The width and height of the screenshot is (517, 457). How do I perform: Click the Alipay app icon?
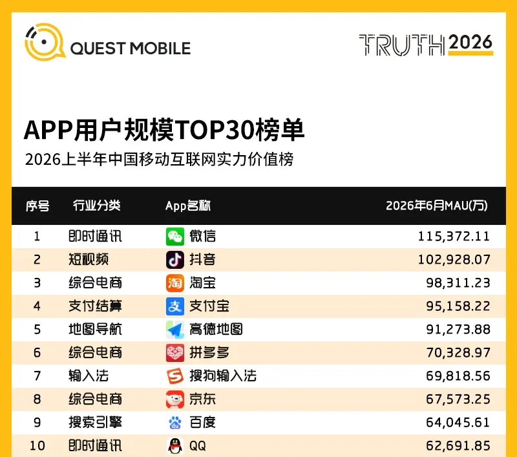(174, 306)
